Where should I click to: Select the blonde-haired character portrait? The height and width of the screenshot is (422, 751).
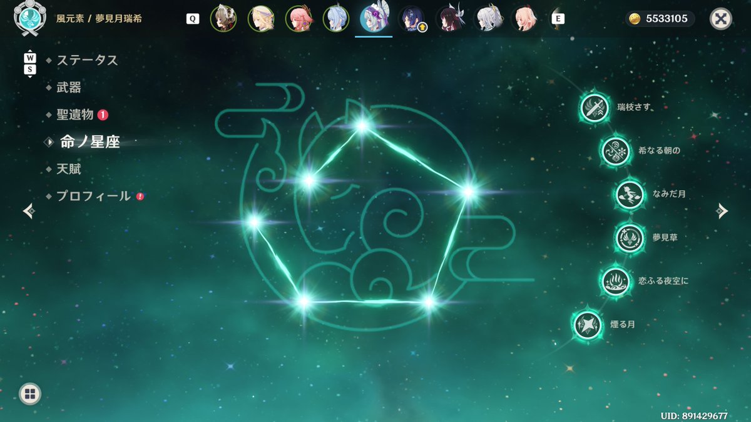click(260, 19)
